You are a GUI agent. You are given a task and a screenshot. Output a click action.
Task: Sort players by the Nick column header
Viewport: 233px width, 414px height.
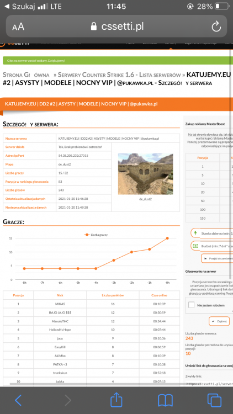coord(60,295)
